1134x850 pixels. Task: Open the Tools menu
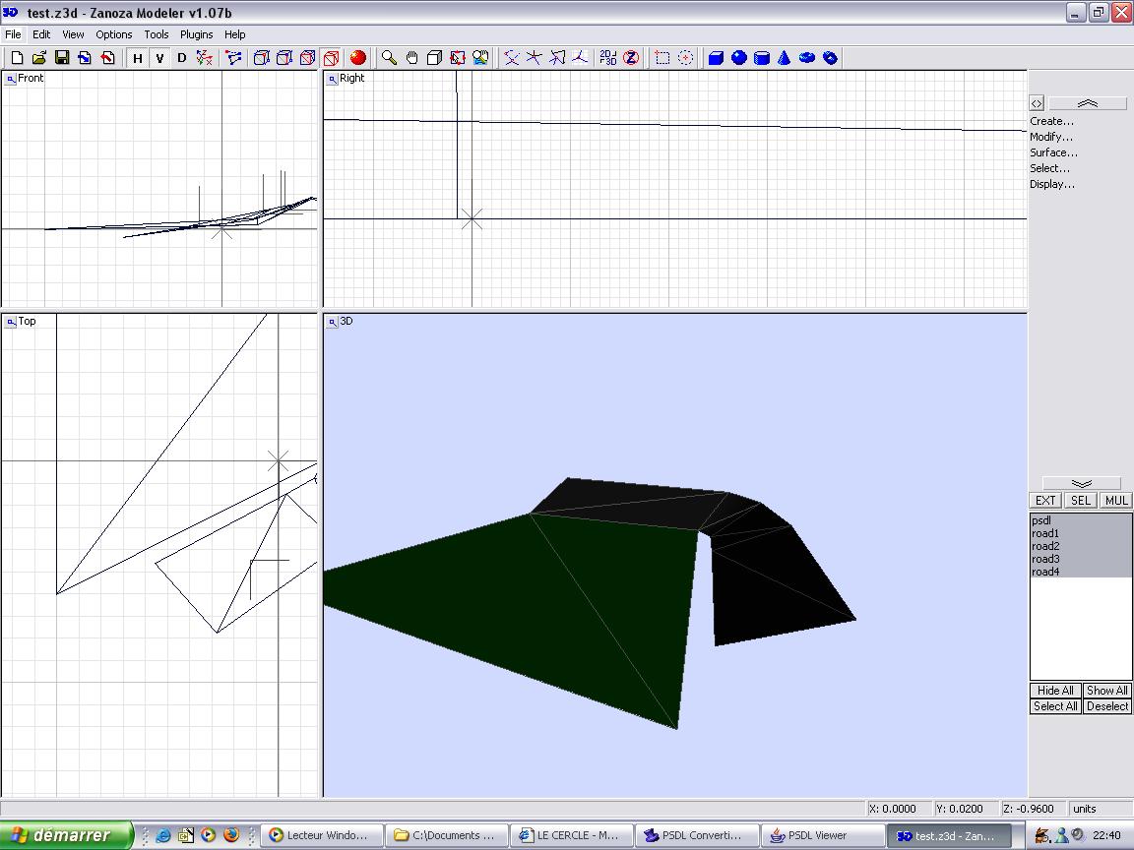(x=157, y=34)
